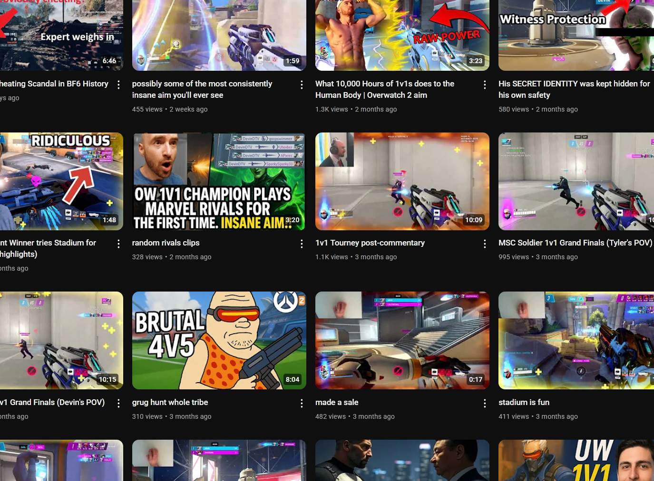
Task: Open the 'BRUTAL 4V5' thumbnail
Action: (x=219, y=340)
